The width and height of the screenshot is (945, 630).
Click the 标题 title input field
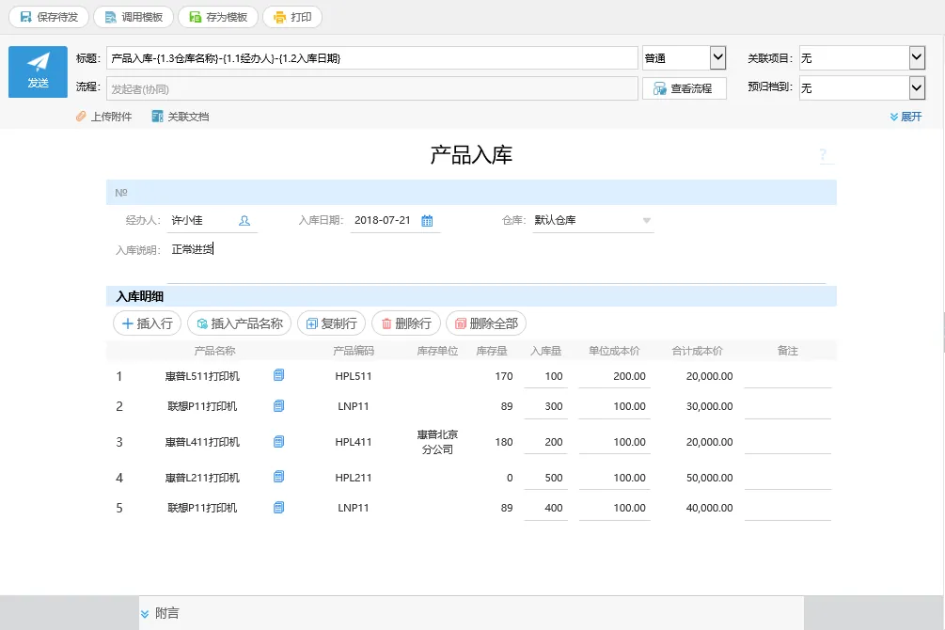click(371, 58)
